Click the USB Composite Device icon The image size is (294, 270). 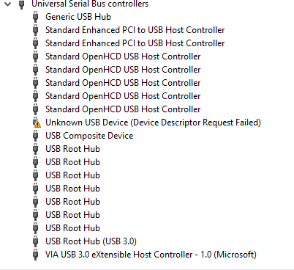pos(36,136)
